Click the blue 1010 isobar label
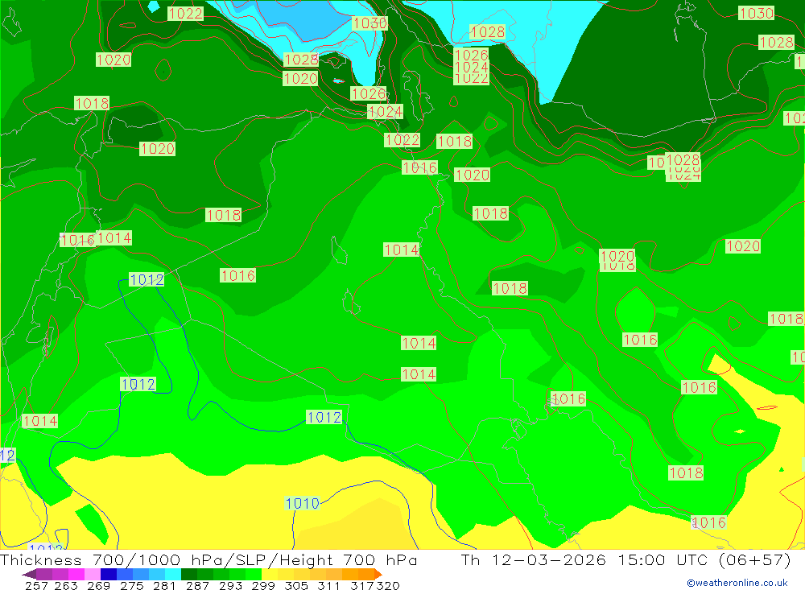 [303, 503]
